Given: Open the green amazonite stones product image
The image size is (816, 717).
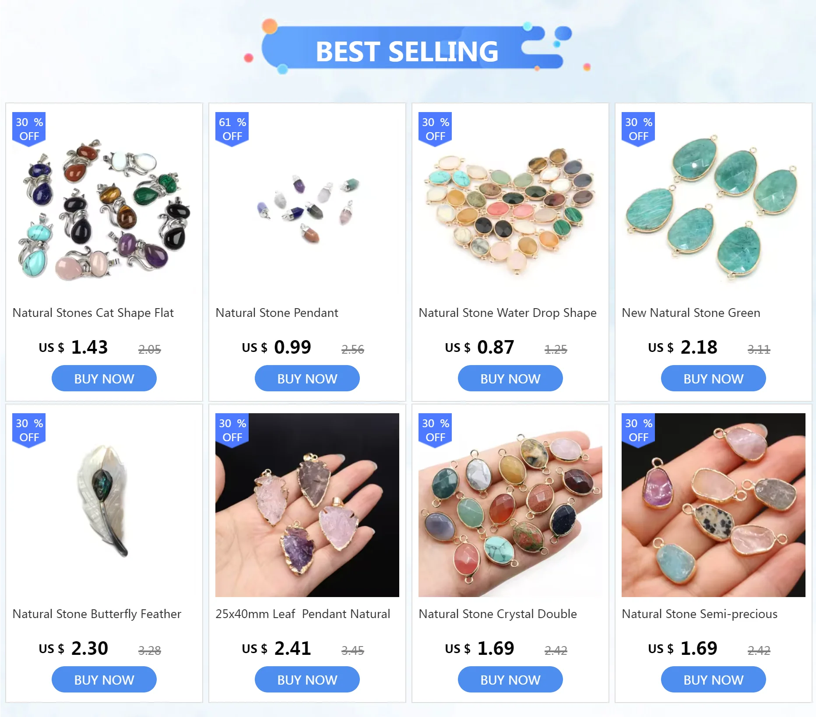Looking at the screenshot, I should pos(714,204).
